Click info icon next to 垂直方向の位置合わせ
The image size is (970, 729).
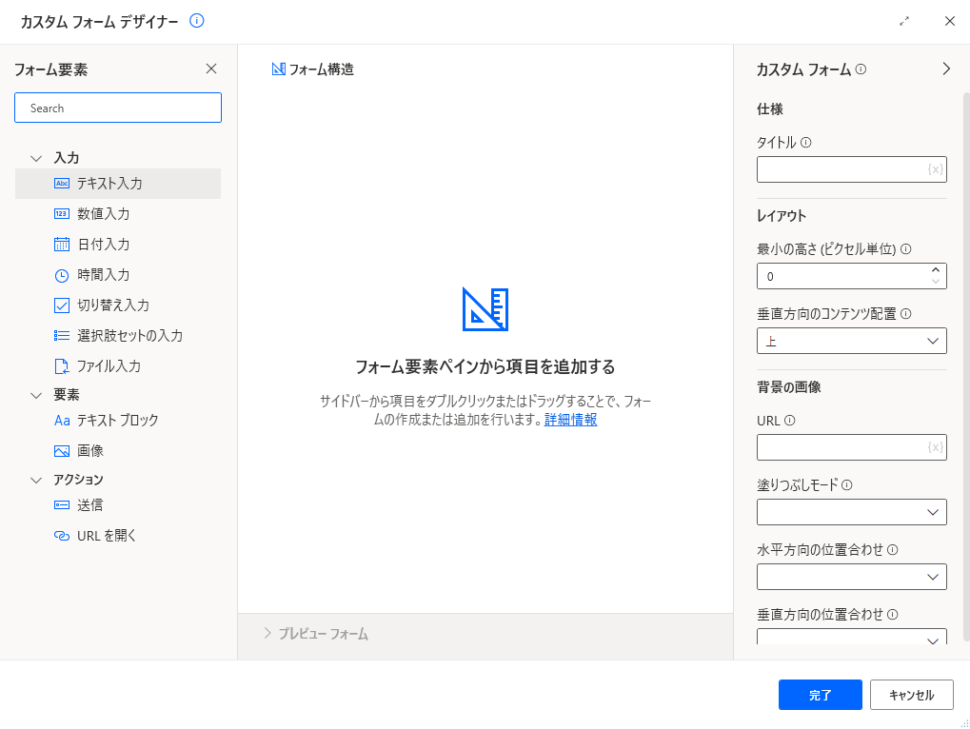(x=892, y=614)
